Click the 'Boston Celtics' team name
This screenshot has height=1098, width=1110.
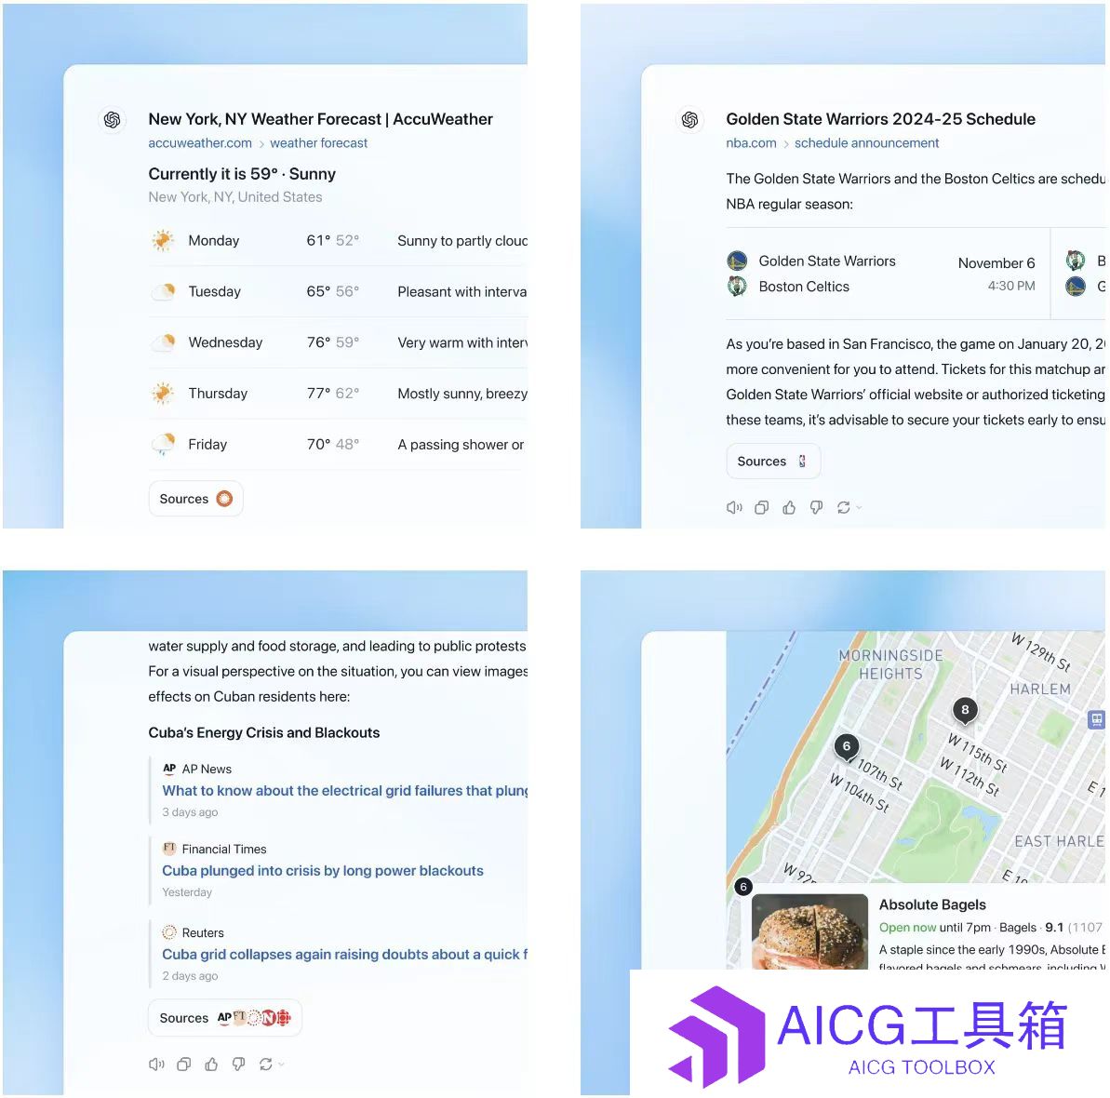tap(804, 287)
